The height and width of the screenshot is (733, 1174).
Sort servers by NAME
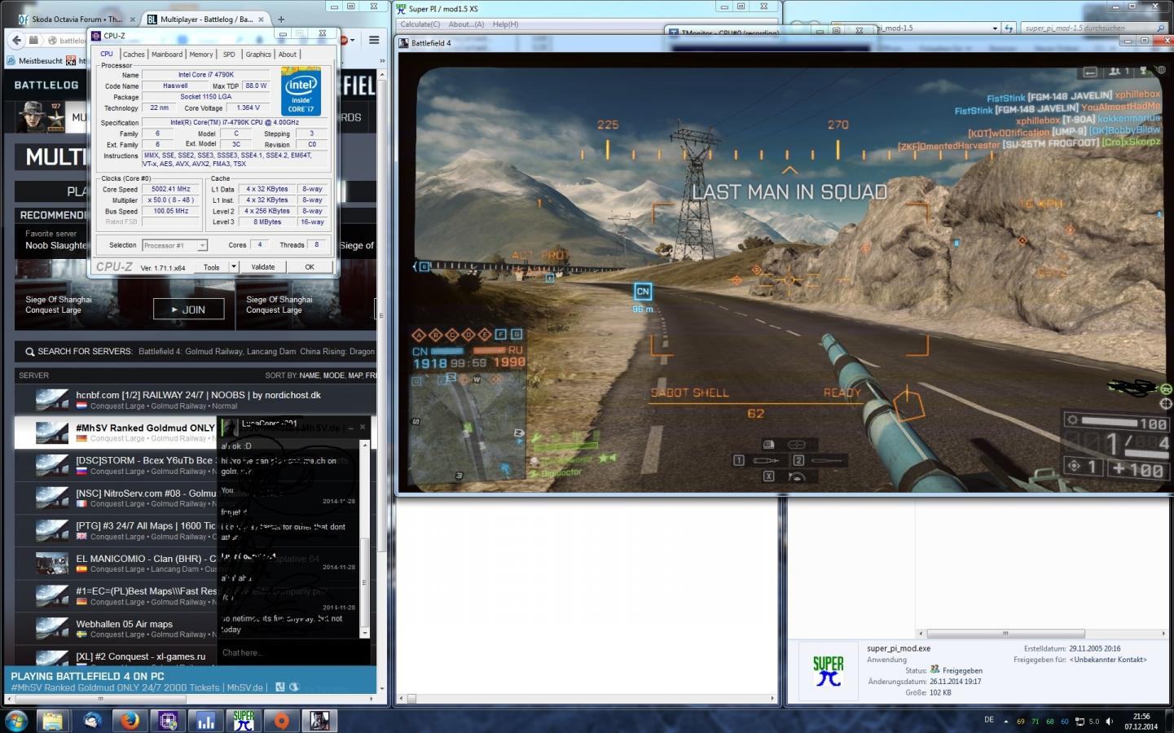310,375
